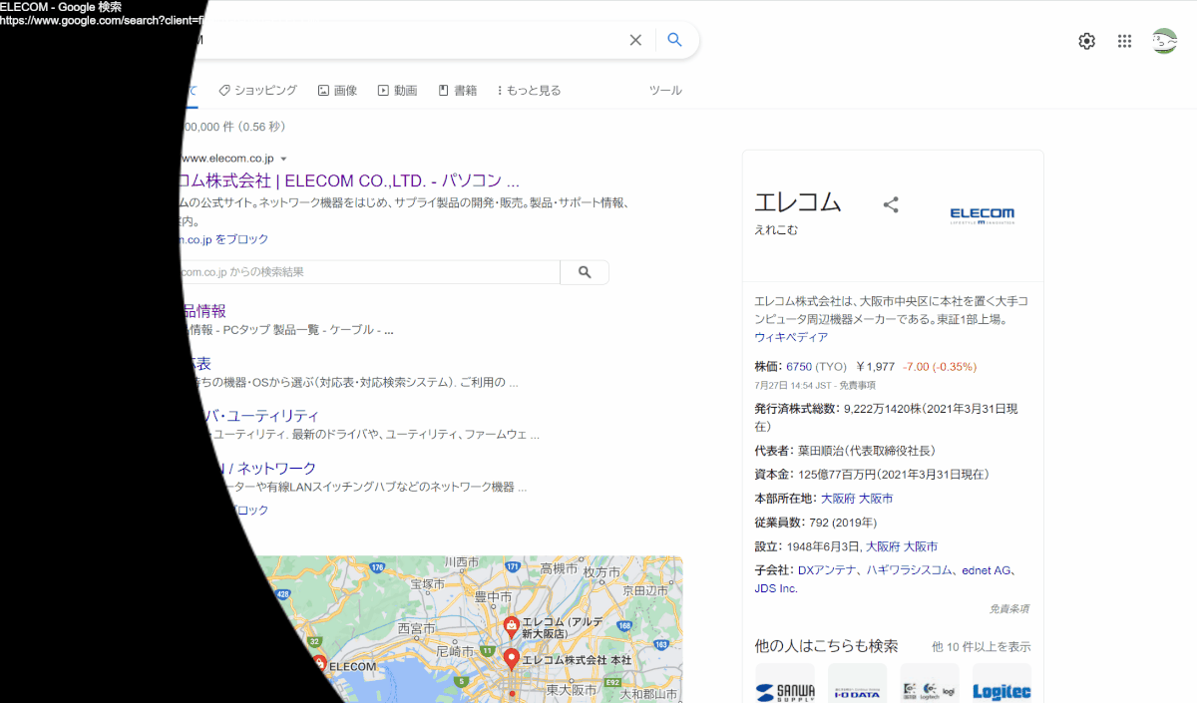The image size is (1197, 703).
Task: Open I-O DATA related thumbnail
Action: 857,683
